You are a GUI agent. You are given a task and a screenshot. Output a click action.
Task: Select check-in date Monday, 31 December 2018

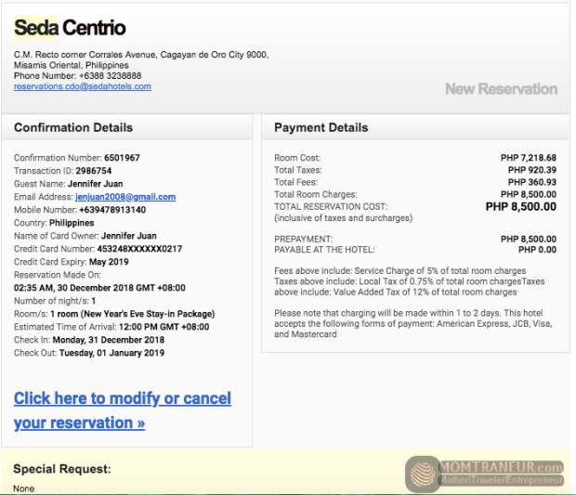(x=109, y=340)
